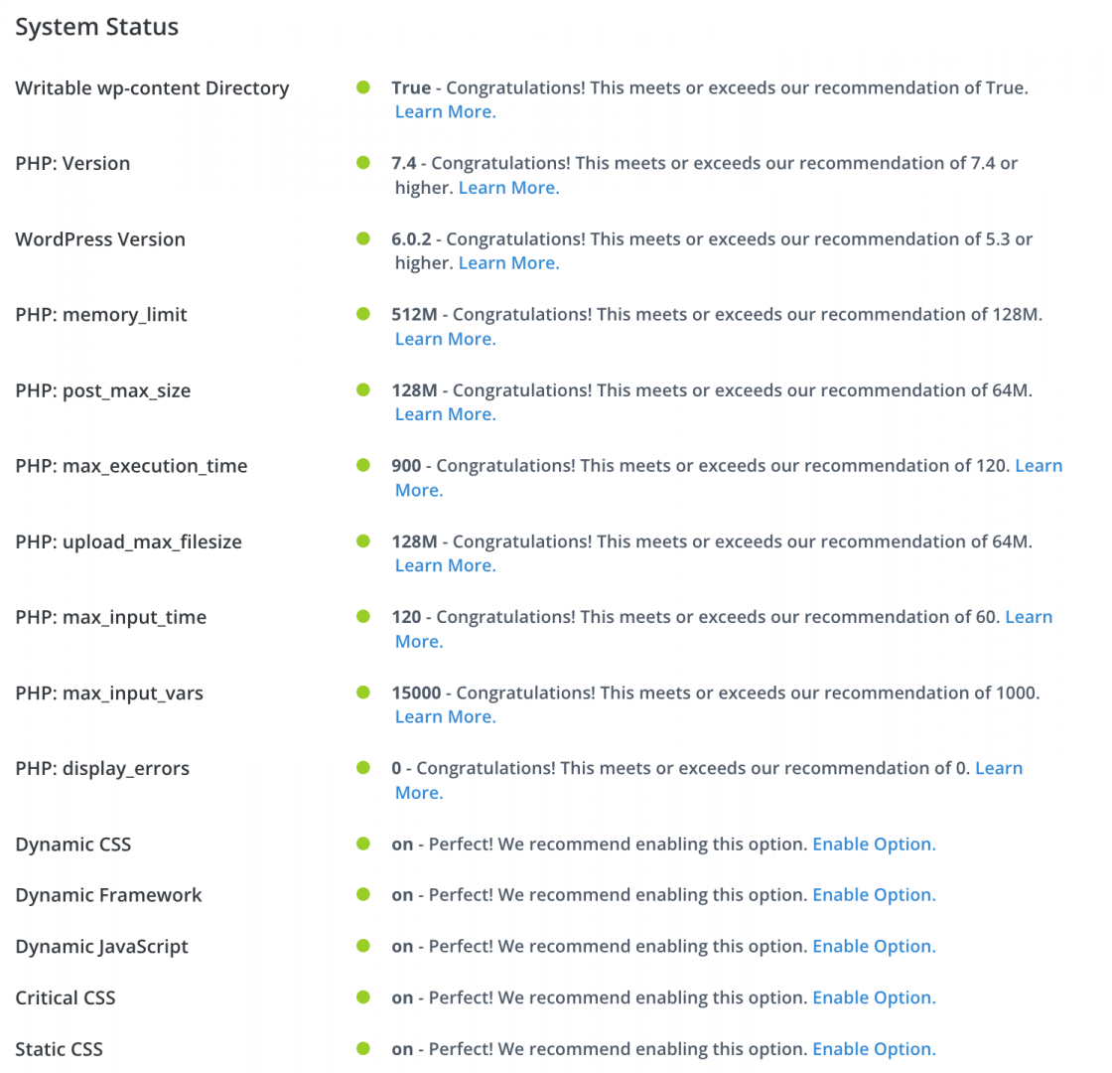Select the Writable wp-content Directory label
Image resolution: width=1112 pixels, height=1073 pixels.
click(x=153, y=88)
